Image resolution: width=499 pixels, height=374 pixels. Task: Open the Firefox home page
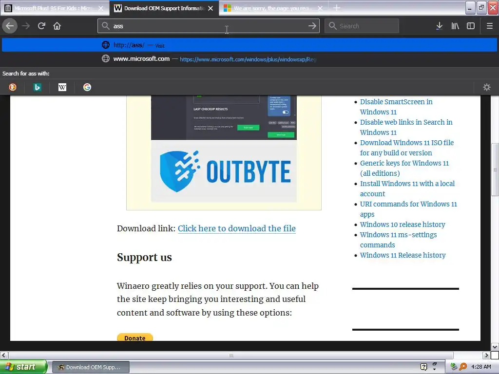57,26
